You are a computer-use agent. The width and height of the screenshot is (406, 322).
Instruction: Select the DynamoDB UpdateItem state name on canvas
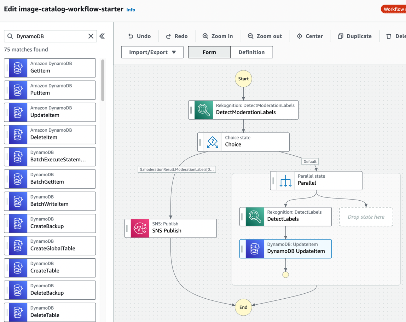(x=296, y=251)
